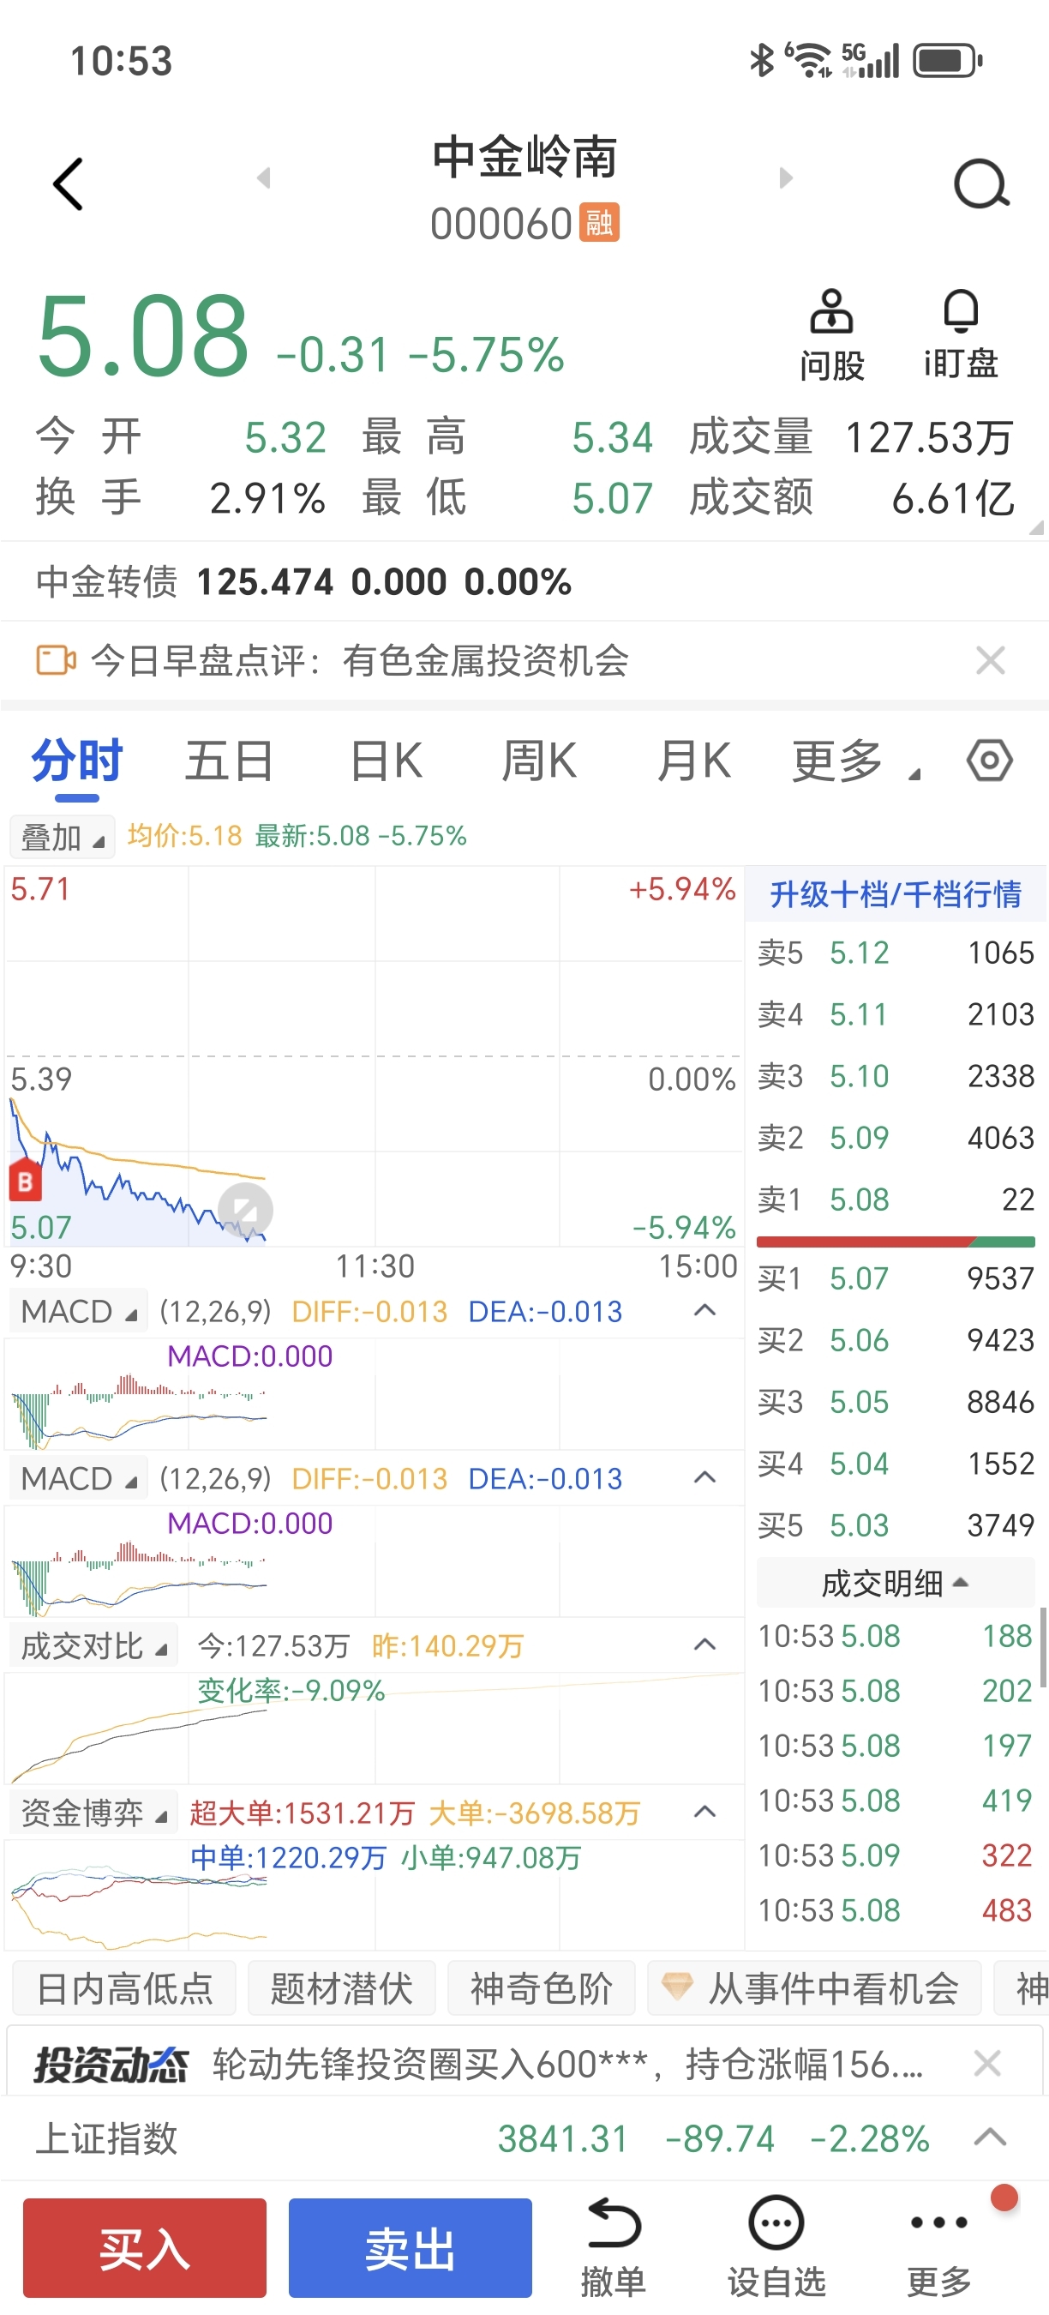Toggle 成交明细 trade detail header

(x=896, y=1583)
